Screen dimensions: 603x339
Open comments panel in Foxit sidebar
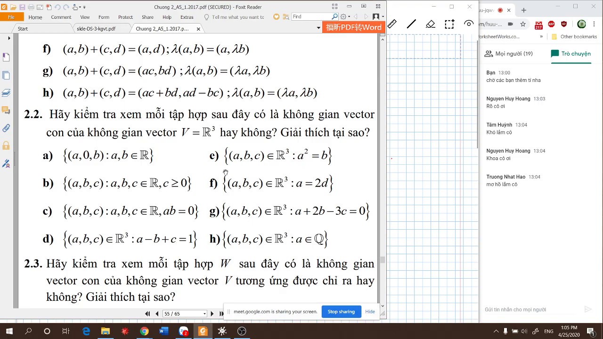click(x=6, y=110)
